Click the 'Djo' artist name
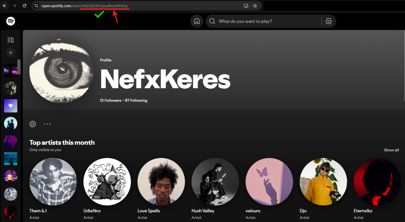This screenshot has height=222, width=405. [303, 211]
